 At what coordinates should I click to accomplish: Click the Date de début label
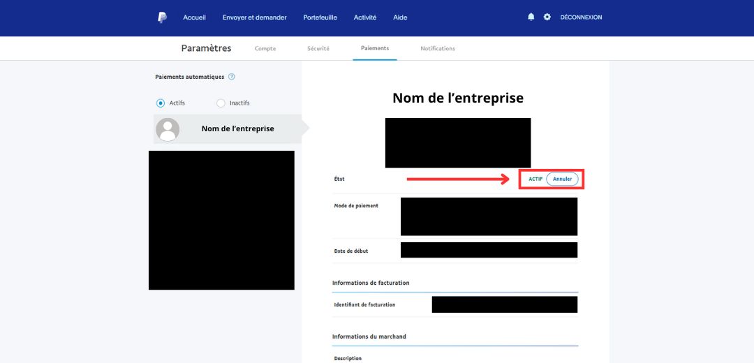pos(351,251)
